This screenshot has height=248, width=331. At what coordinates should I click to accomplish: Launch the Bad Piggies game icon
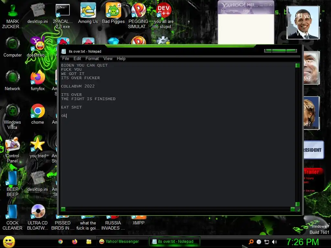pyautogui.click(x=113, y=14)
